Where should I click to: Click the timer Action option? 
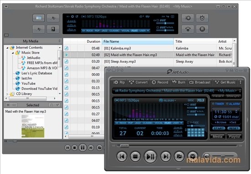[220, 123]
